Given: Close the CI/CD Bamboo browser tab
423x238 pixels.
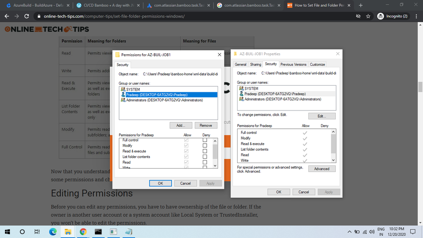Looking at the screenshot, I should [x=138, y=6].
